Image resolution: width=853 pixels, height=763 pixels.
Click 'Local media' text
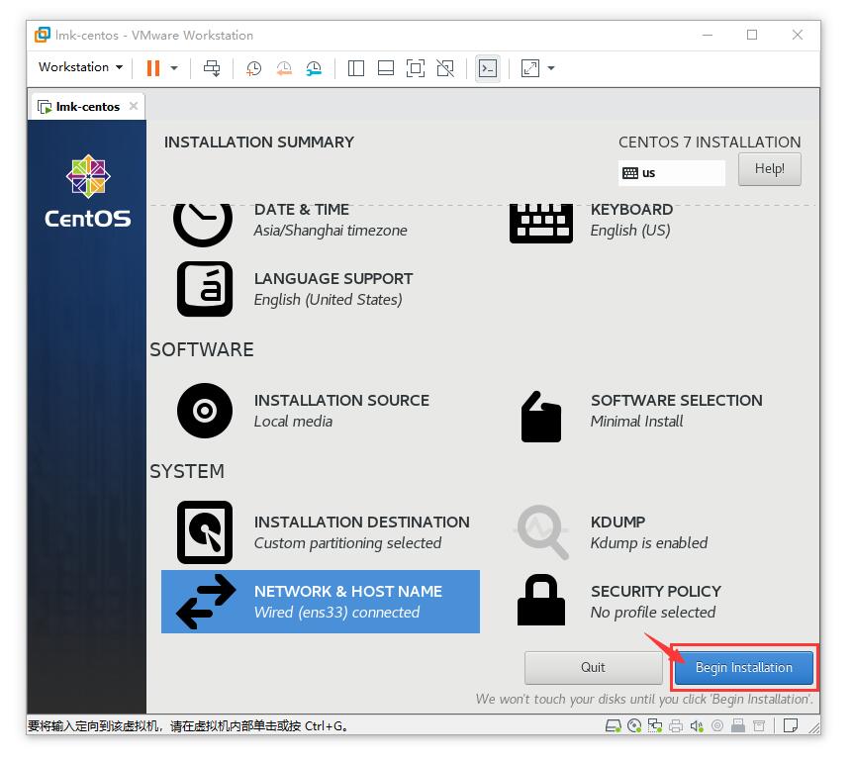[x=293, y=422]
